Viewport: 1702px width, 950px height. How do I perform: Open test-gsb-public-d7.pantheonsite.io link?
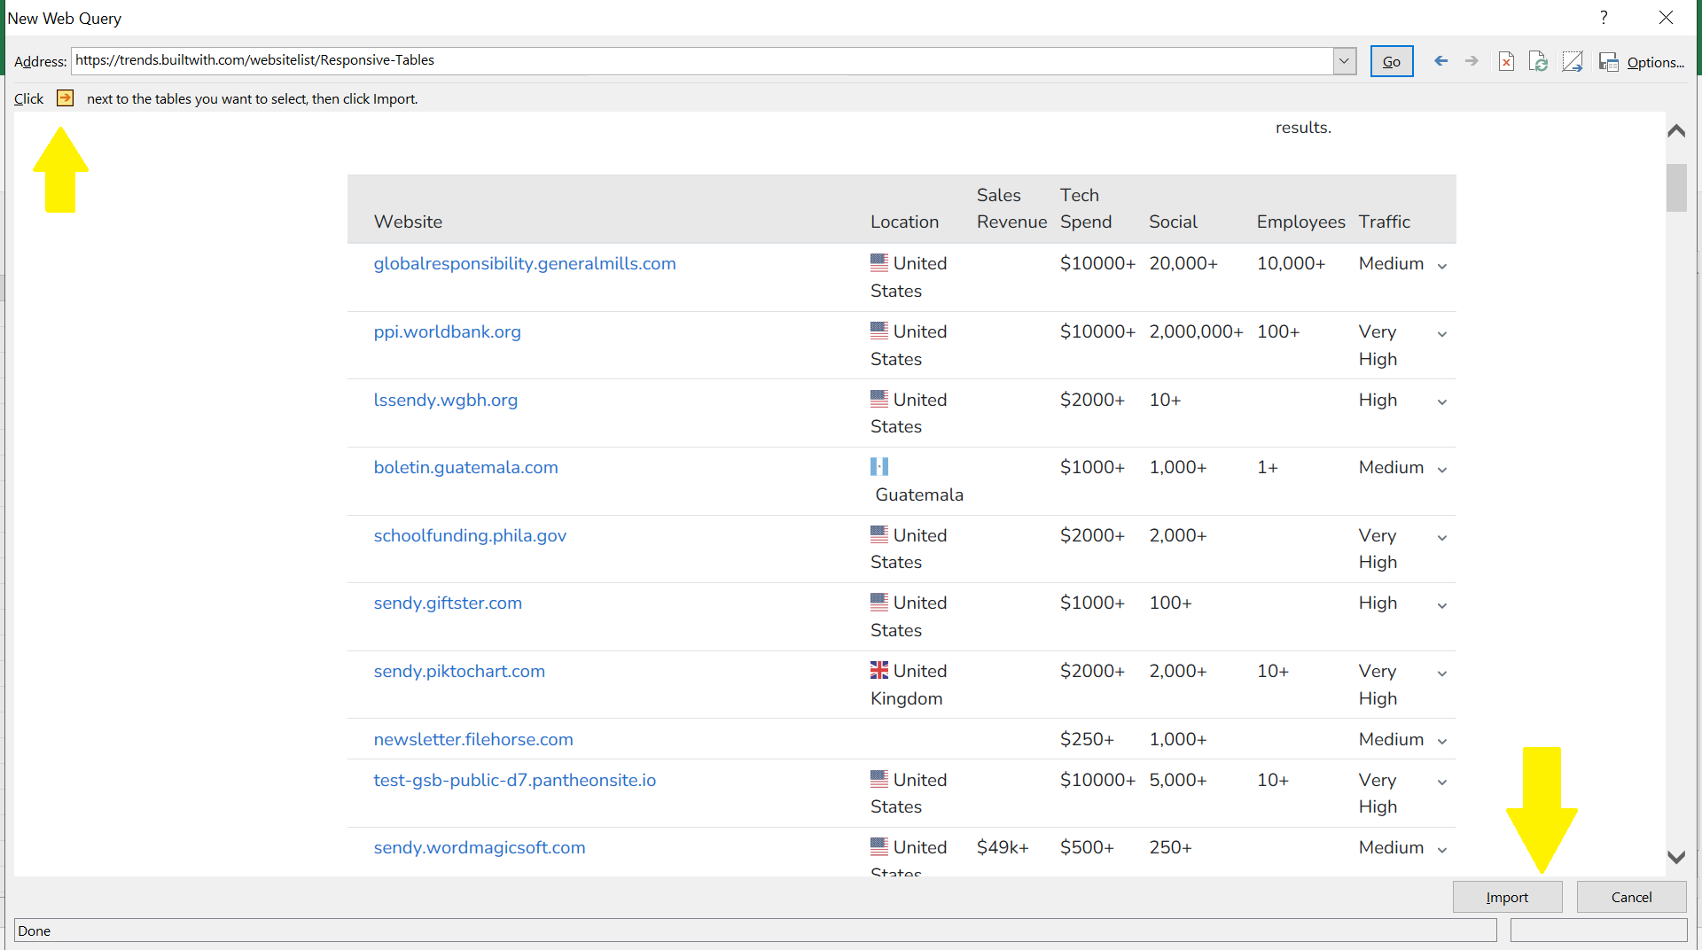(x=514, y=780)
